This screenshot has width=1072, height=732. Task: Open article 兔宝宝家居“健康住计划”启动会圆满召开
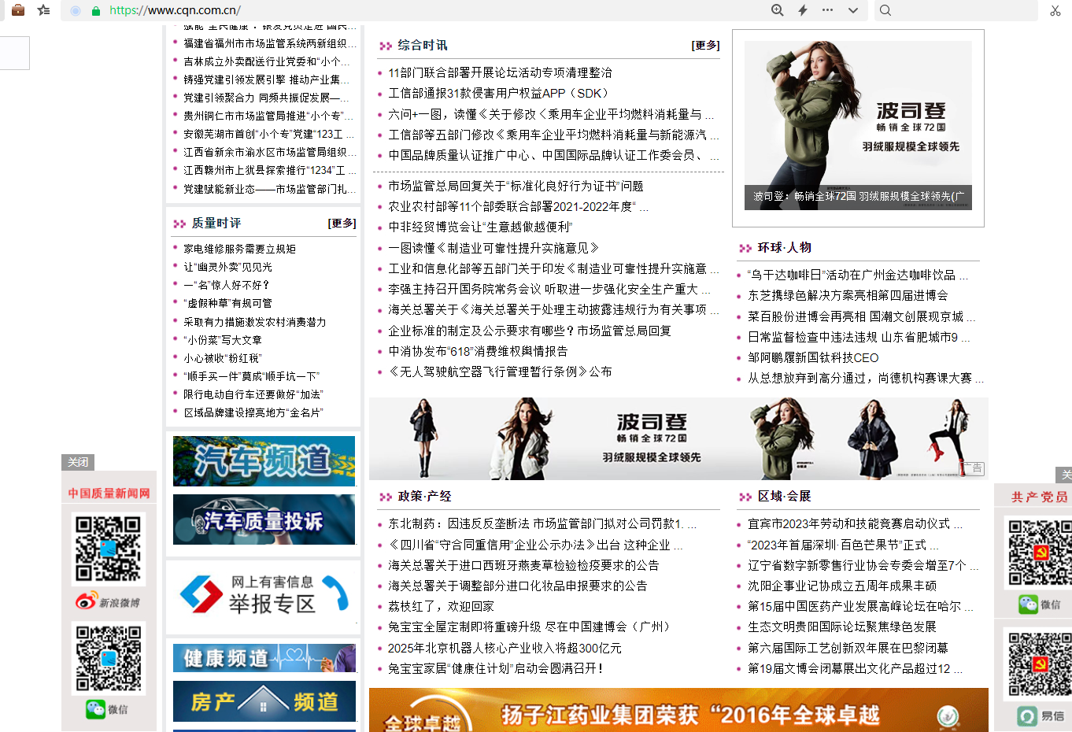click(495, 668)
